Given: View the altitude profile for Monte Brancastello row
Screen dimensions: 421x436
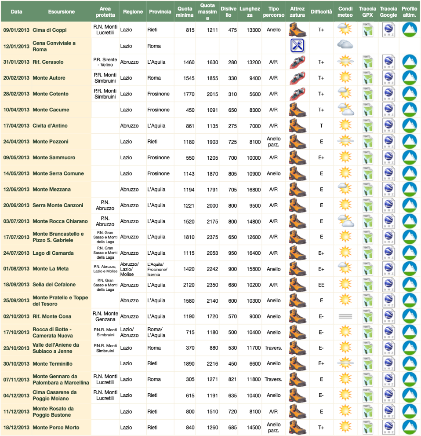Looking at the screenshot, I should tap(409, 237).
